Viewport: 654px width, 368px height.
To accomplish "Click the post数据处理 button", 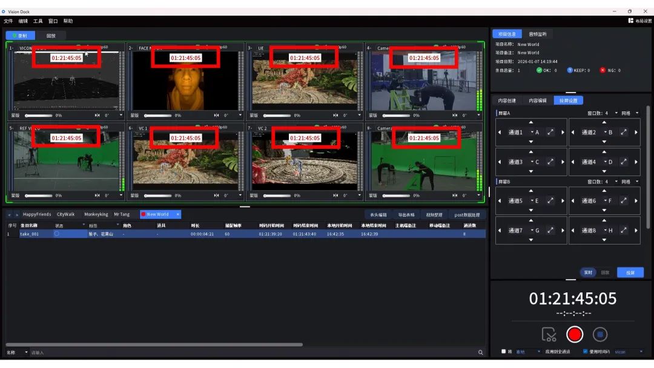I will click(467, 215).
